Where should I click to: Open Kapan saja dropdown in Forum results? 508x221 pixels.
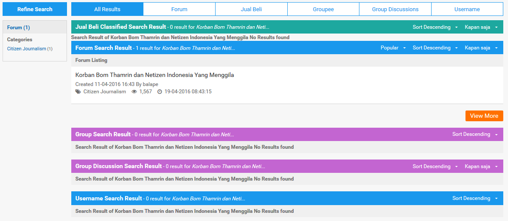tap(481, 48)
